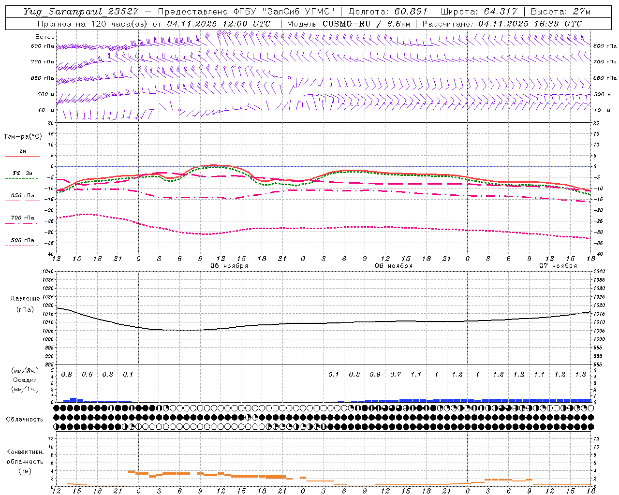Click the (мм/1ч.) unit label
The image size is (619, 495).
(x=25, y=389)
